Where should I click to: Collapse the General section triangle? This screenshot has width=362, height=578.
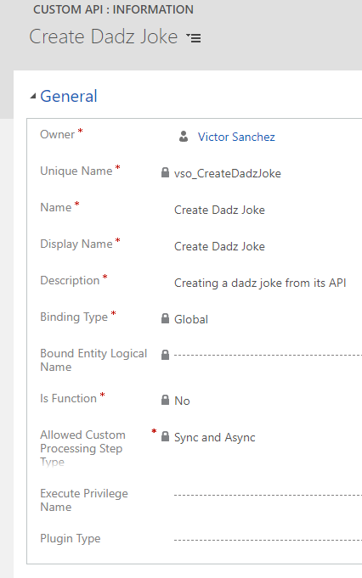(x=33, y=97)
